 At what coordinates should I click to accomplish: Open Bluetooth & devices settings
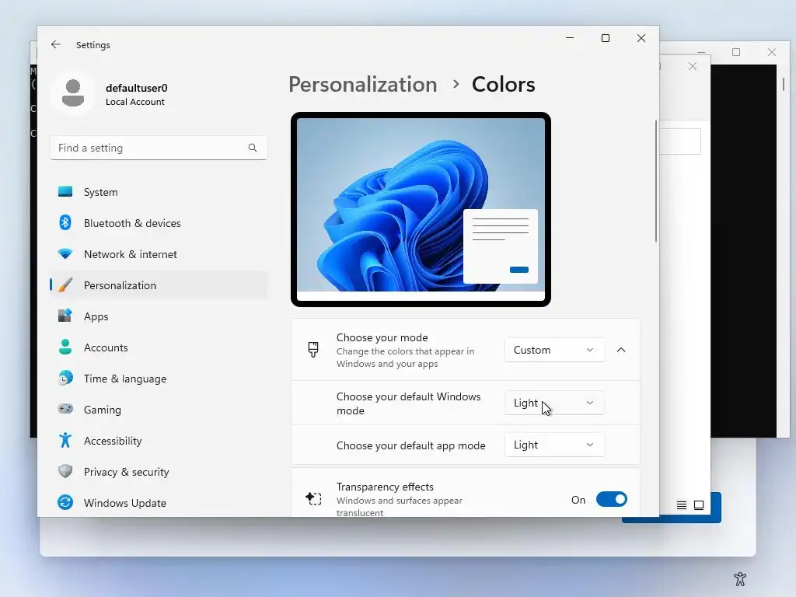tap(159, 223)
